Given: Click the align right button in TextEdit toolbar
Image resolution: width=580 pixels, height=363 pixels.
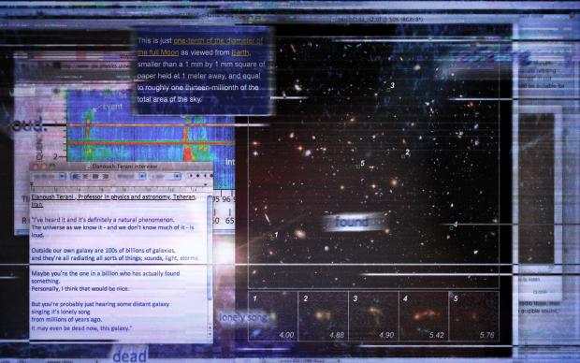Looking at the screenshot, I should pyautogui.click(x=105, y=177).
